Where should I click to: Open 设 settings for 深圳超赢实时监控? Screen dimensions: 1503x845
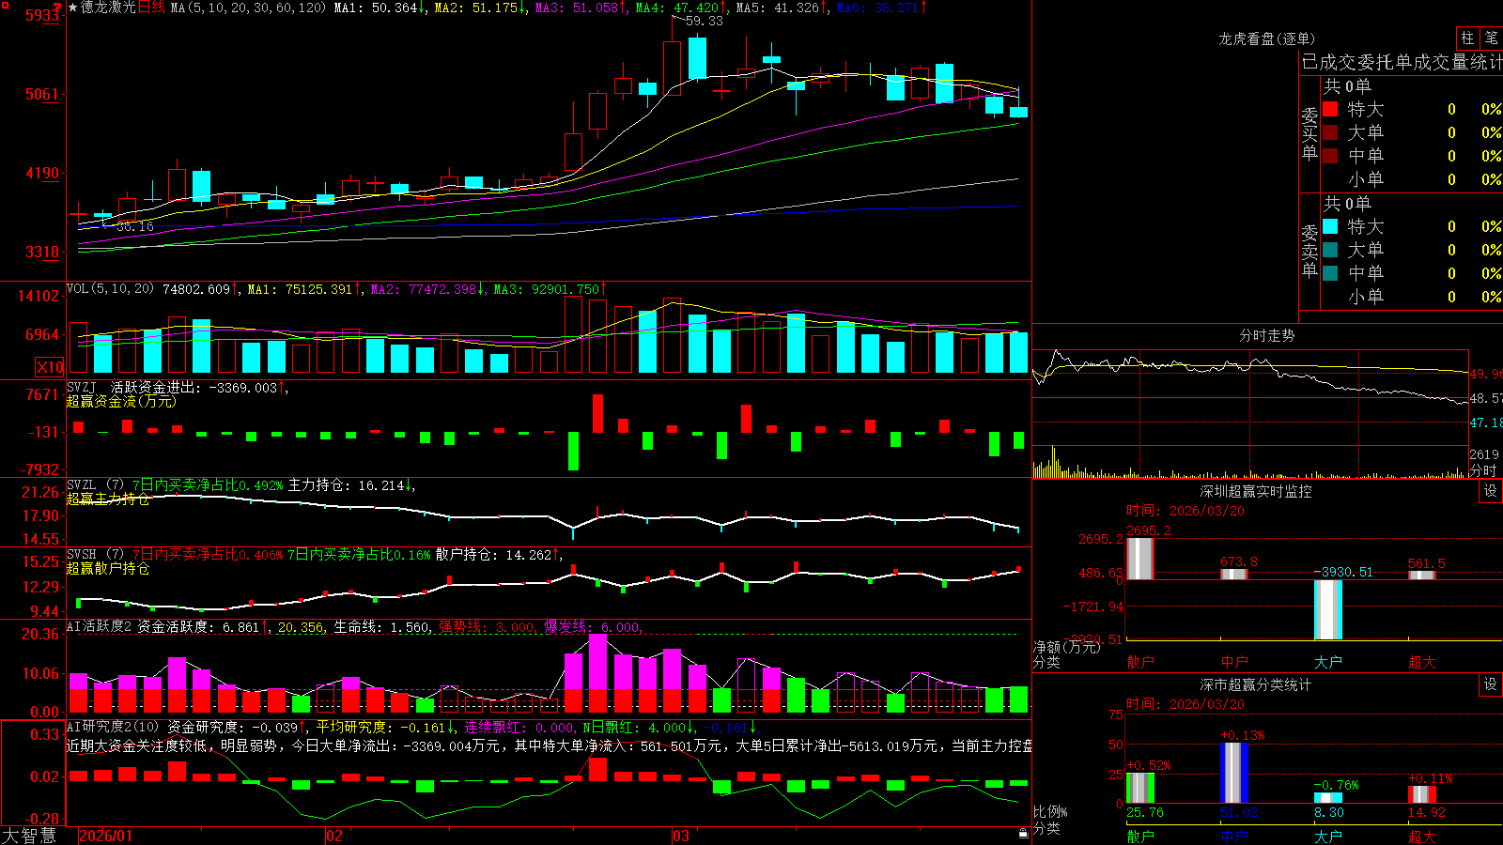click(x=1490, y=491)
